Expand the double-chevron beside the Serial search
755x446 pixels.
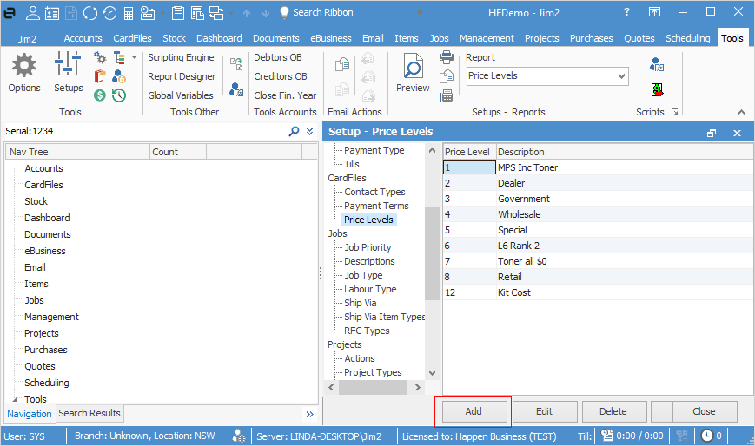coord(309,132)
